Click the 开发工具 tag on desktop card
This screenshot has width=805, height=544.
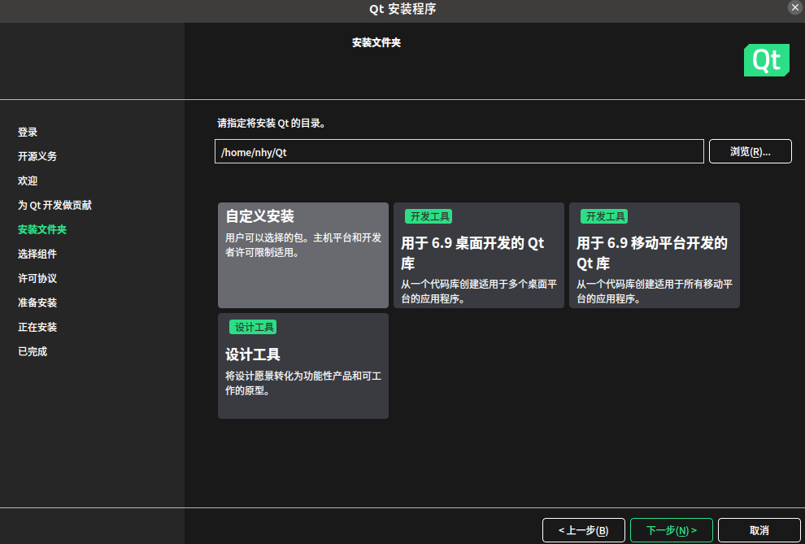pos(429,216)
